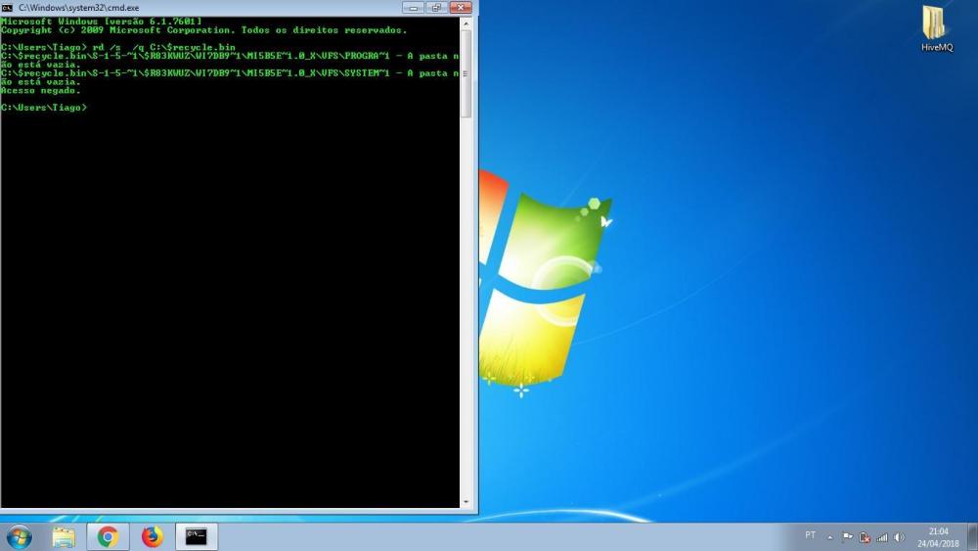
Task: Launch Windows Explorer from the taskbar
Action: pos(64,536)
